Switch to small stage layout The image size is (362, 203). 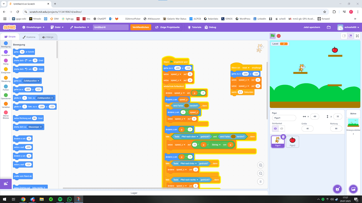pyautogui.click(x=344, y=36)
